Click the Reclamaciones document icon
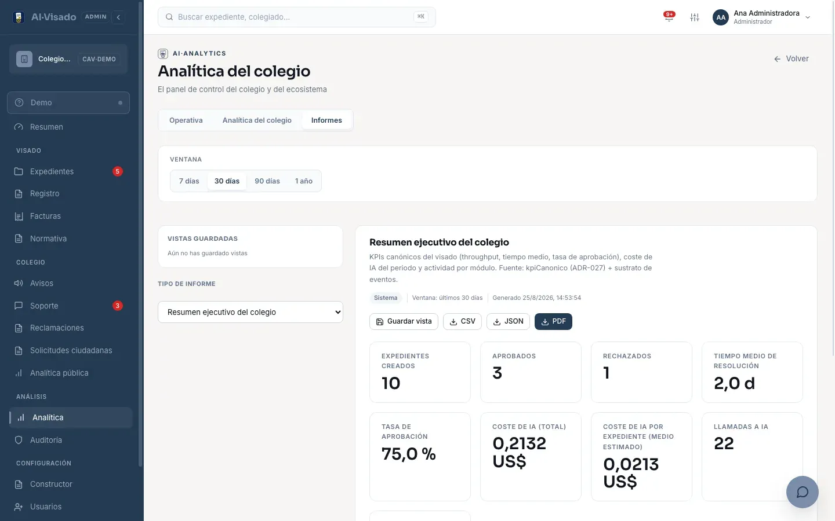Image resolution: width=835 pixels, height=521 pixels. (19, 328)
